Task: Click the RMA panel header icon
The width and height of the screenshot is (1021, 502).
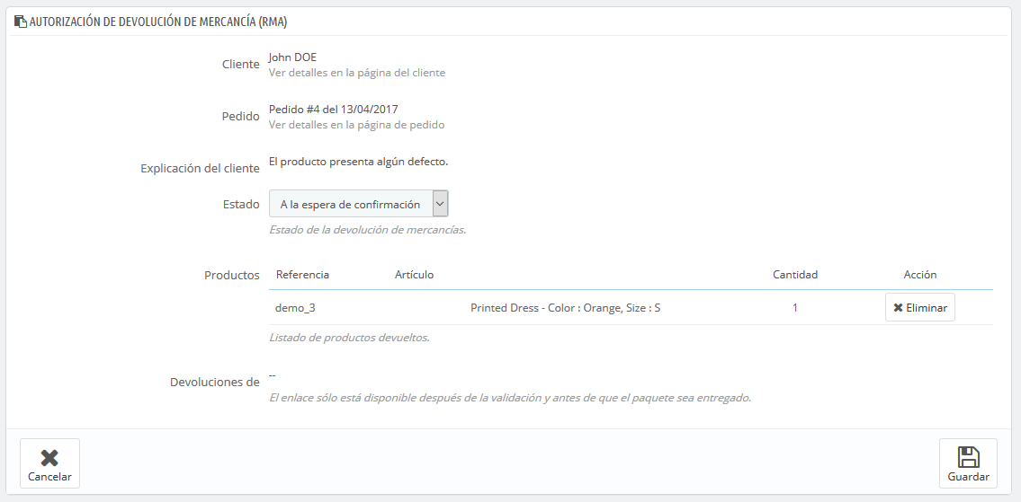Action: 21,22
